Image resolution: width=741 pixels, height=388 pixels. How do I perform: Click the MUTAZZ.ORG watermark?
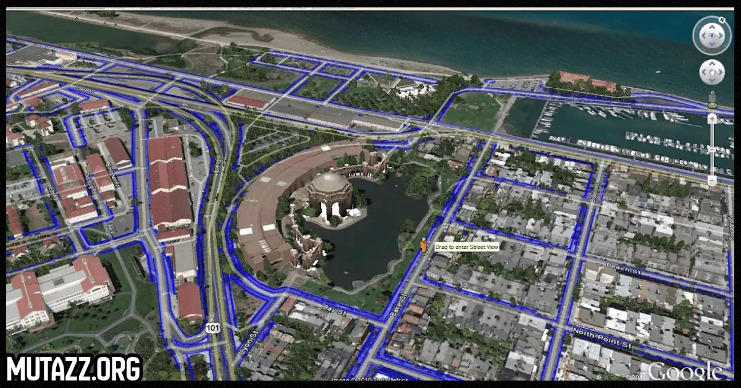(73, 368)
